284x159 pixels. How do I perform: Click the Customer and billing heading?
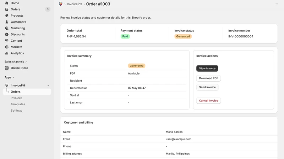pyautogui.click(x=78, y=122)
